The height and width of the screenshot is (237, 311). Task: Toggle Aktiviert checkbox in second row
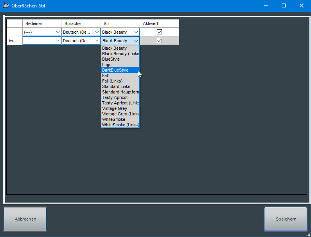(159, 41)
